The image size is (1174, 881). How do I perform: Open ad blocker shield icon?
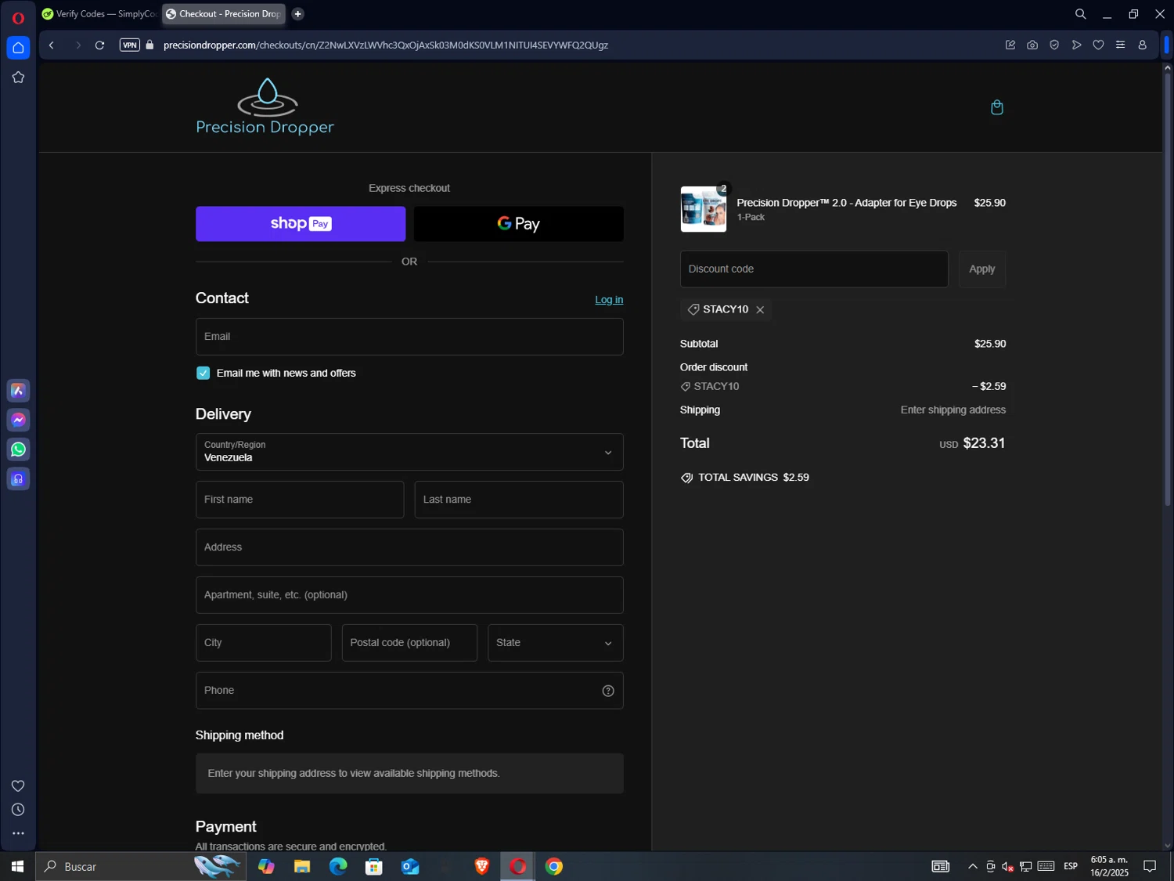click(1054, 45)
